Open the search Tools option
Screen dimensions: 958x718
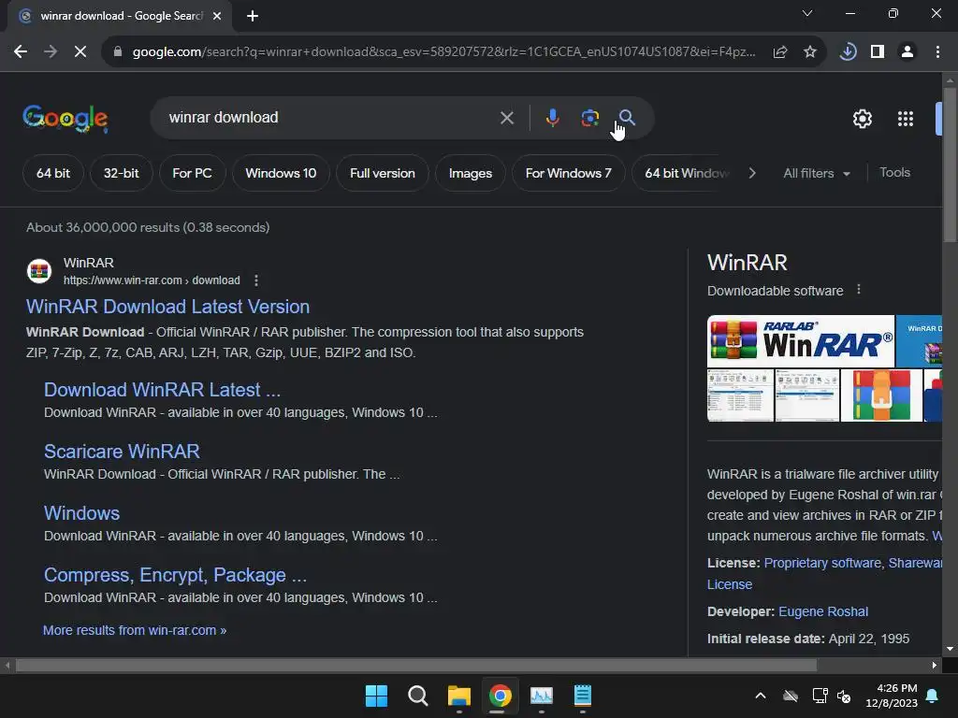[x=894, y=173]
